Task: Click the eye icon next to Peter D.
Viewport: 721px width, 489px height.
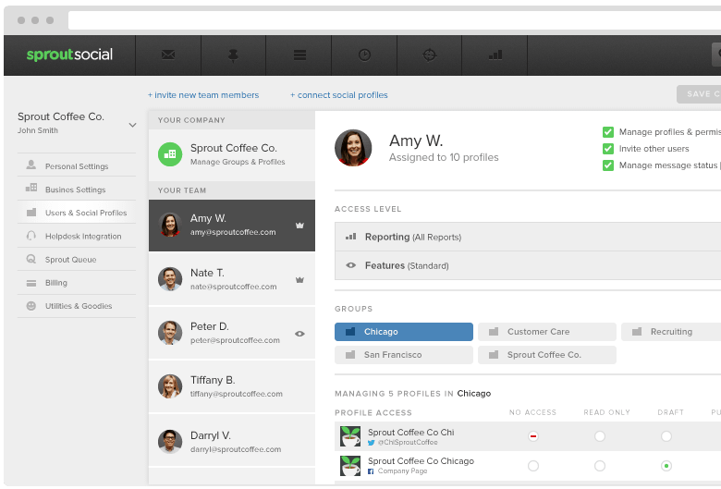Action: [299, 334]
